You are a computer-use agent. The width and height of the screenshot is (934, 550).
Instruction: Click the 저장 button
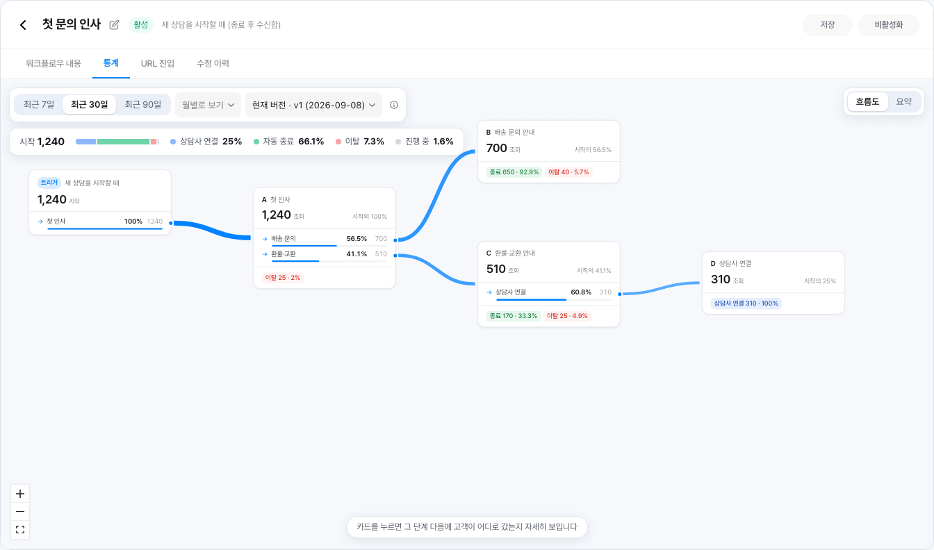[x=827, y=25]
